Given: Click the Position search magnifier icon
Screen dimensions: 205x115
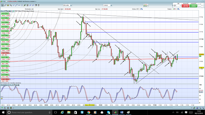Looking at the screenshot, I should click(x=179, y=9).
